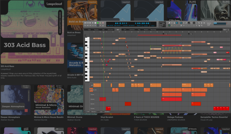Switch to the Tracks tab

click(x=89, y=30)
